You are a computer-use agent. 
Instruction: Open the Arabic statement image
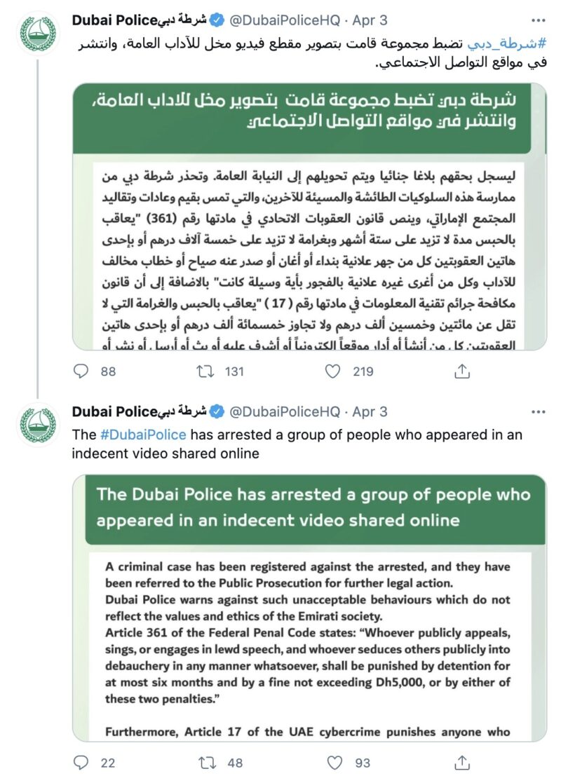pyautogui.click(x=309, y=216)
